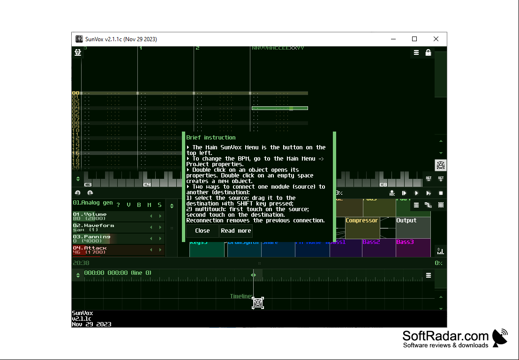This screenshot has width=519, height=360.
Task: Select the Output module
Action: click(413, 228)
